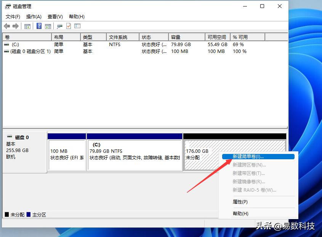Click the forward navigation arrow icon
The image size is (322, 237).
click(x=15, y=26)
